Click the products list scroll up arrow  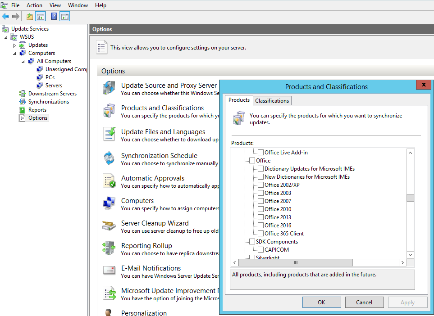tap(410, 153)
